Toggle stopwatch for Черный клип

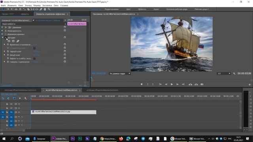click(x=8, y=52)
